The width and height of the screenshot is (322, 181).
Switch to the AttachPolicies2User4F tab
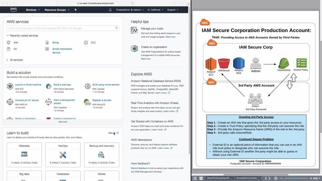click(x=219, y=178)
